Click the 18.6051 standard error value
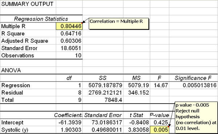Image resolution: width=218 pixels, height=134 pixels. click(x=69, y=48)
